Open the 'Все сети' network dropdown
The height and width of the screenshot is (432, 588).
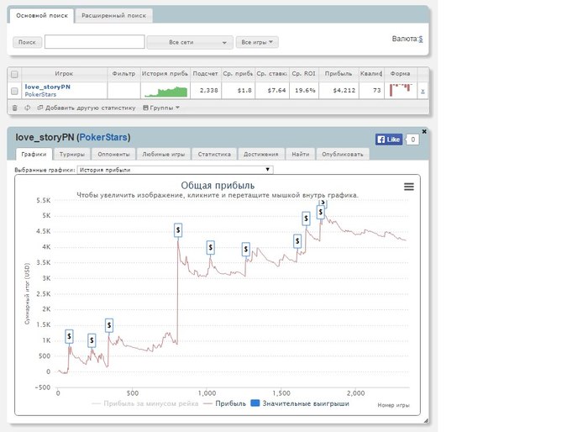click(190, 42)
